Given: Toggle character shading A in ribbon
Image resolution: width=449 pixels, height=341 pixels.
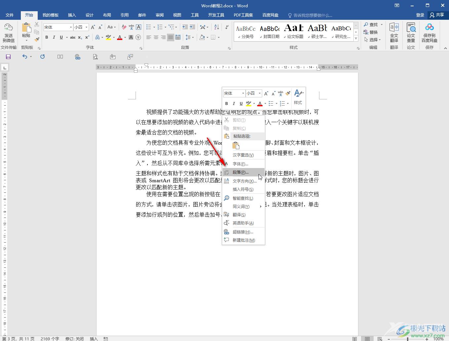Looking at the screenshot, I should point(131,38).
